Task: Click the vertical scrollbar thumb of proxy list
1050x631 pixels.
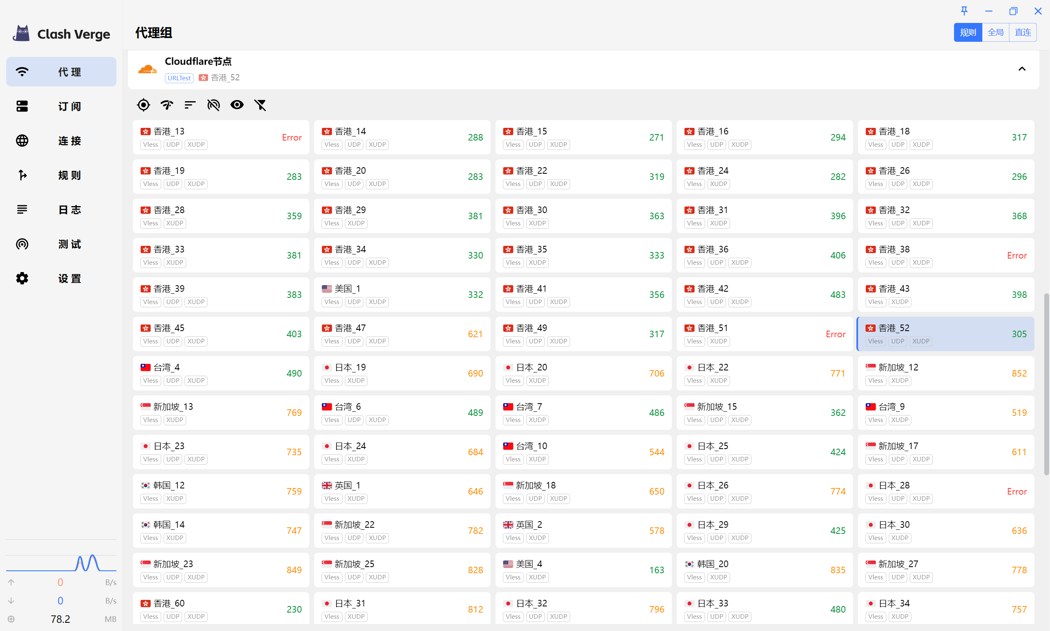Action: (x=1046, y=384)
